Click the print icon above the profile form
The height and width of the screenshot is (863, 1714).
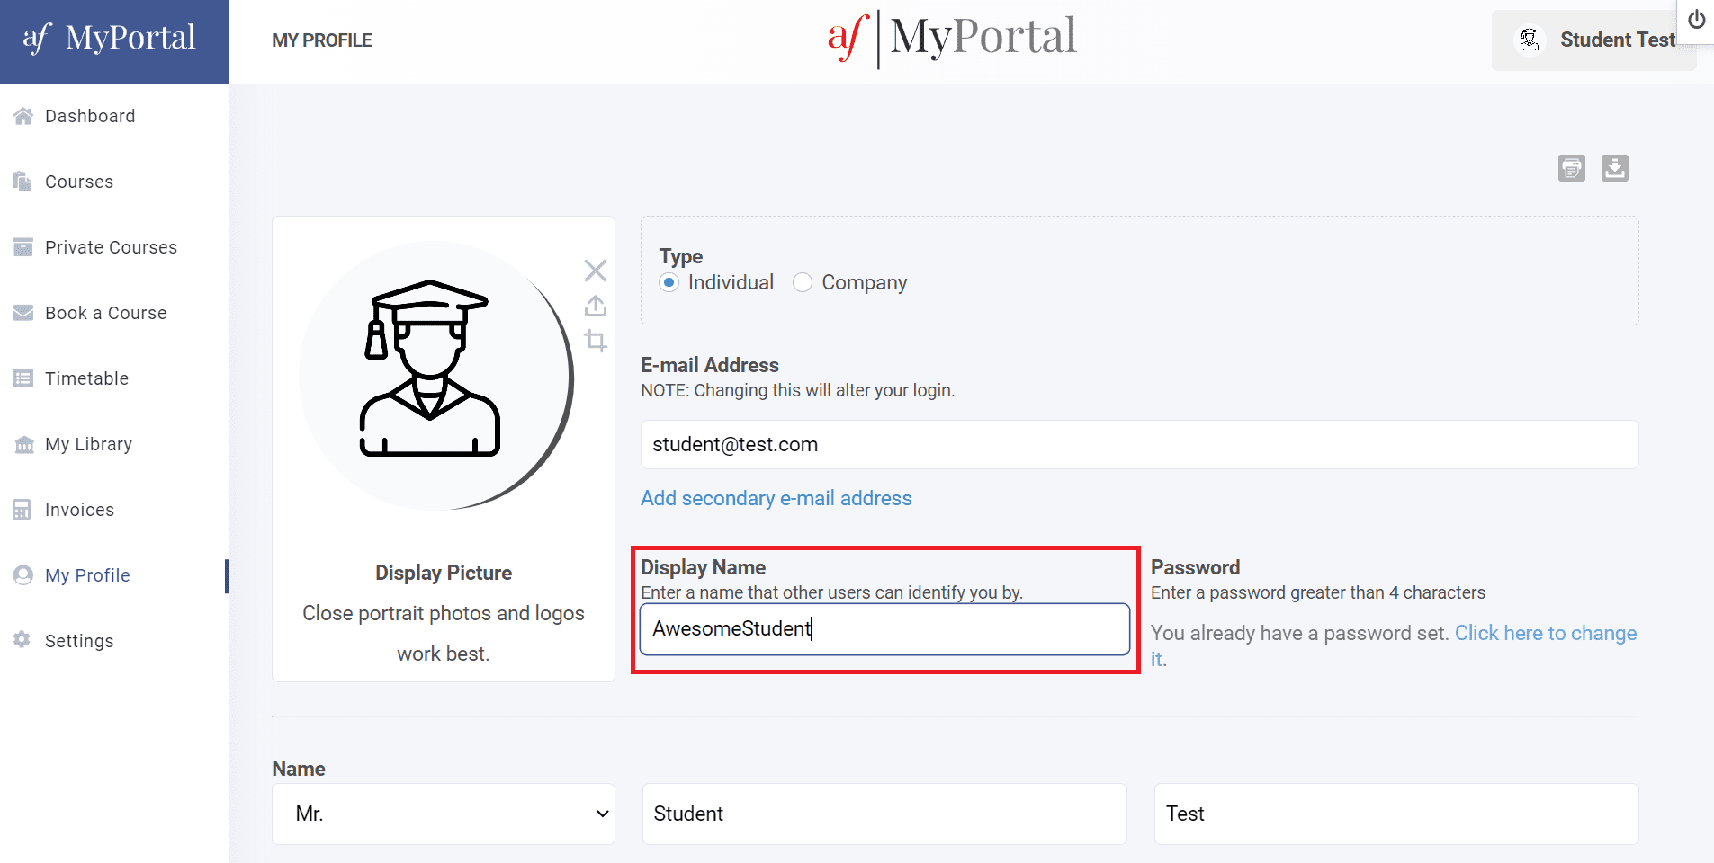pos(1571,168)
